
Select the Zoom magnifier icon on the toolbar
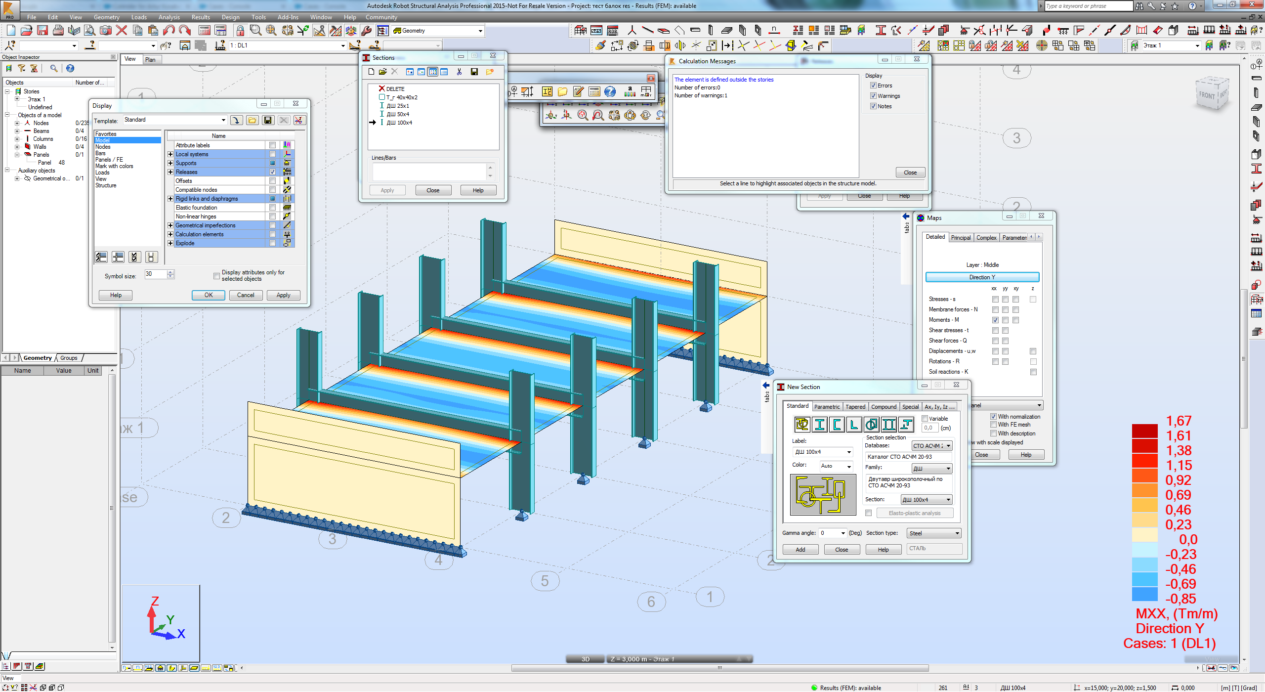(255, 30)
